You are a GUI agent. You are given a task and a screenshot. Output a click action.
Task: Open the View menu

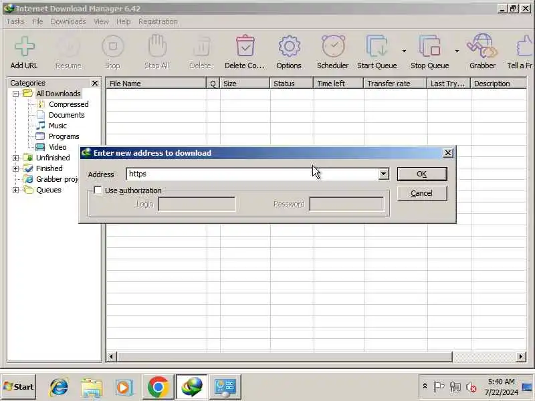[x=101, y=21]
